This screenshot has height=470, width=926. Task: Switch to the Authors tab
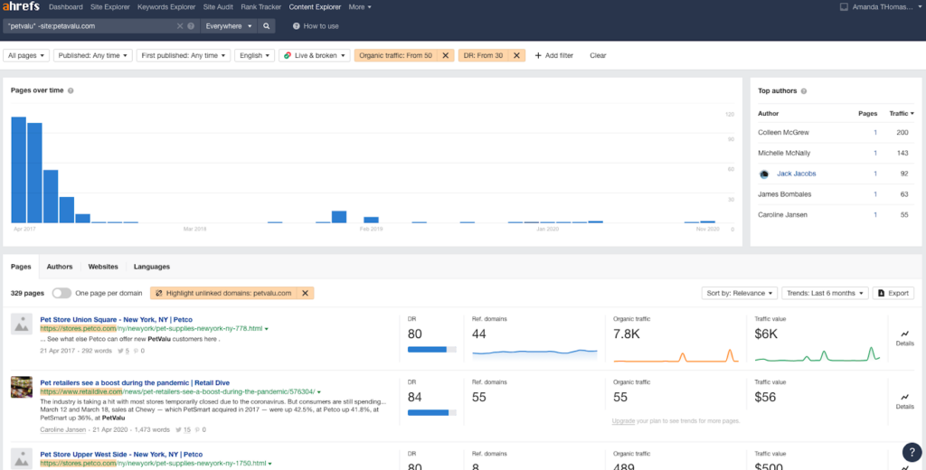click(60, 267)
